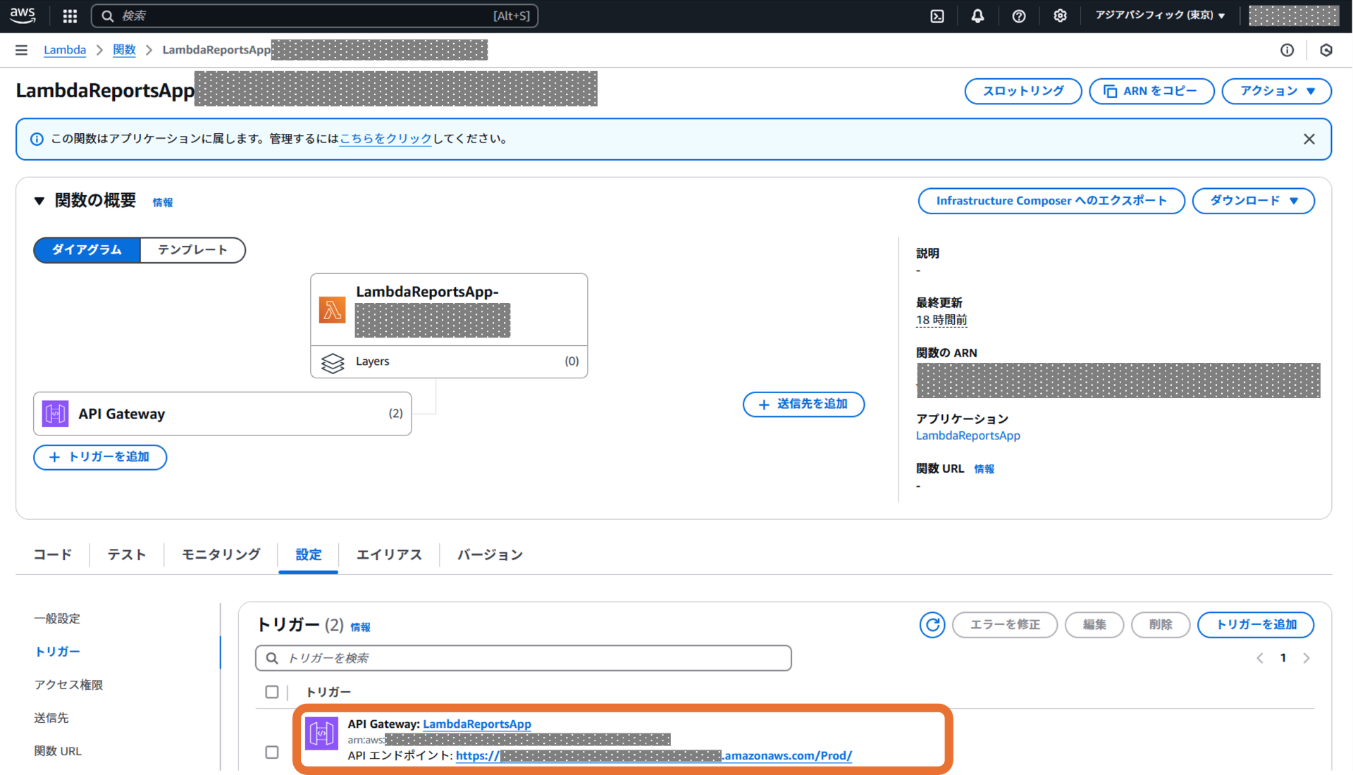Image resolution: width=1353 pixels, height=775 pixels.
Task: Select the 設定 tab
Action: click(309, 554)
